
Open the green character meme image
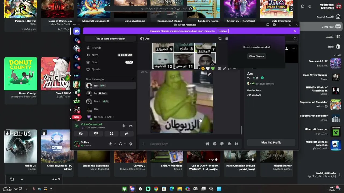click(182, 102)
